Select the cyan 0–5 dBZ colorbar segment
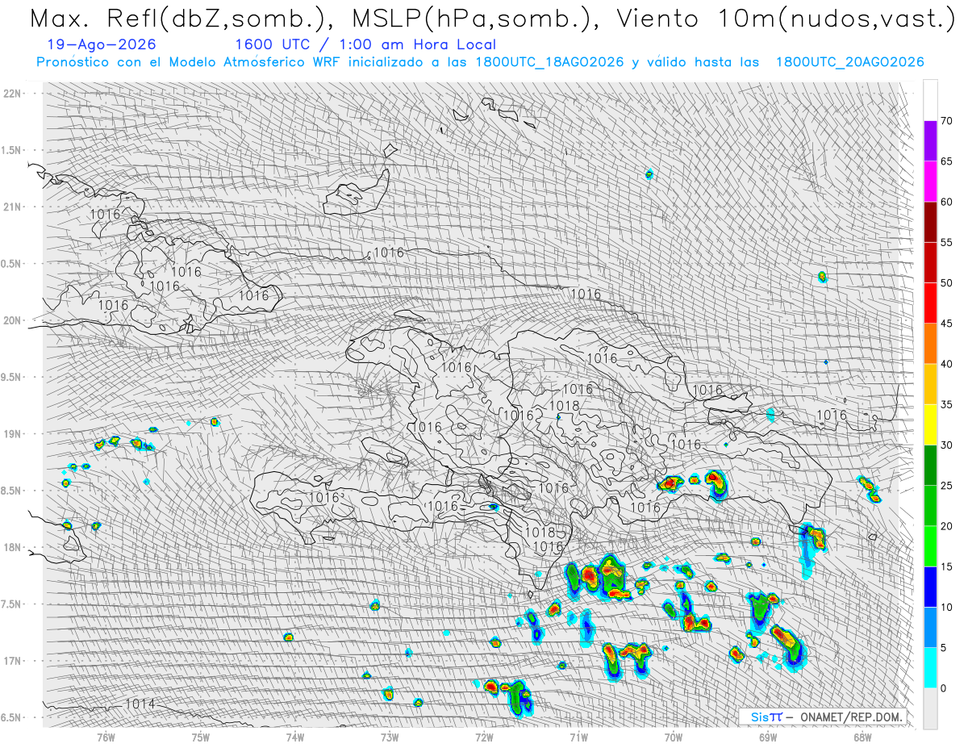Image resolution: width=968 pixels, height=748 pixels. click(930, 667)
